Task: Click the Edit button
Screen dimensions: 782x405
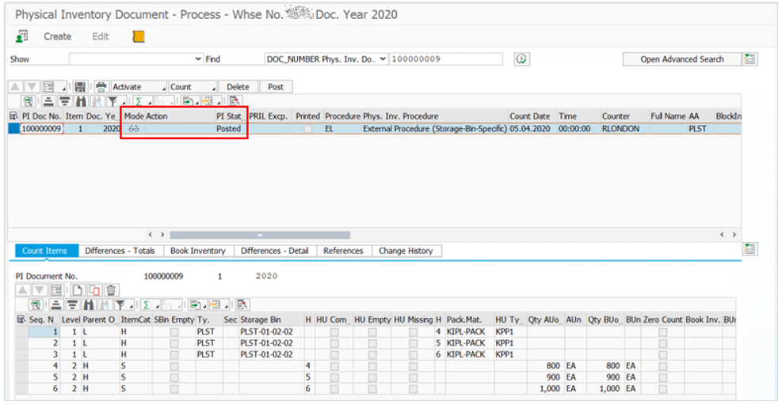Action: pyautogui.click(x=101, y=36)
